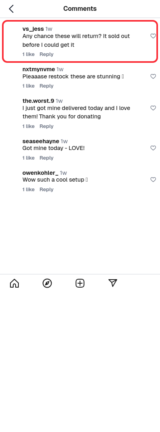Image resolution: width=160 pixels, height=432 pixels.
Task: Open owenkohler_'s profile from username
Action: (40, 173)
